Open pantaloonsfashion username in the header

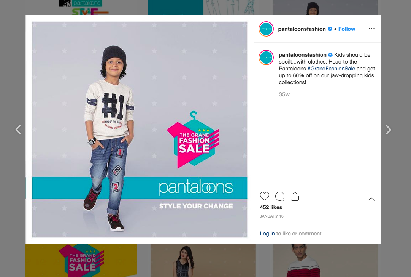point(302,29)
